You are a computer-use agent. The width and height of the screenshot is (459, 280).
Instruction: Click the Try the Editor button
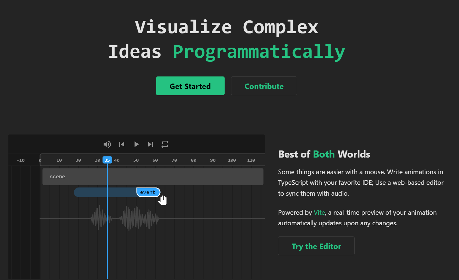tap(316, 246)
